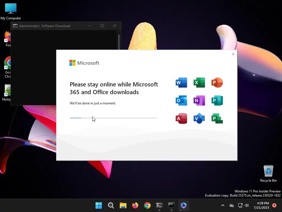Click the Outlook icon in the installer
The height and width of the screenshot is (212, 282).
tap(181, 100)
